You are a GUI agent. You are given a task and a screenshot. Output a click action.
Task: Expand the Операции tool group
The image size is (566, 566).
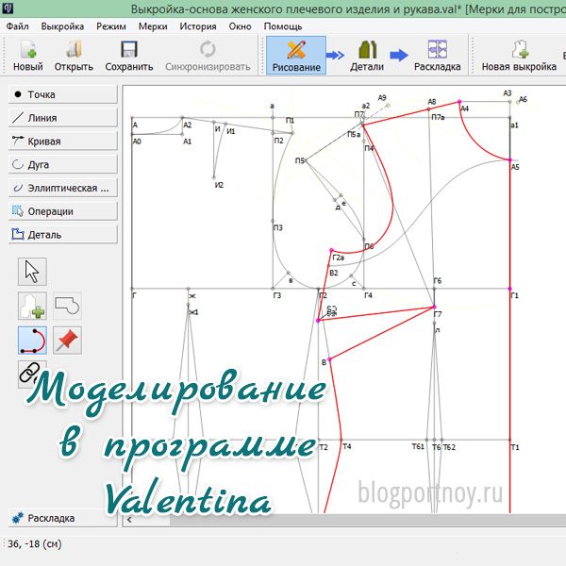click(x=63, y=211)
